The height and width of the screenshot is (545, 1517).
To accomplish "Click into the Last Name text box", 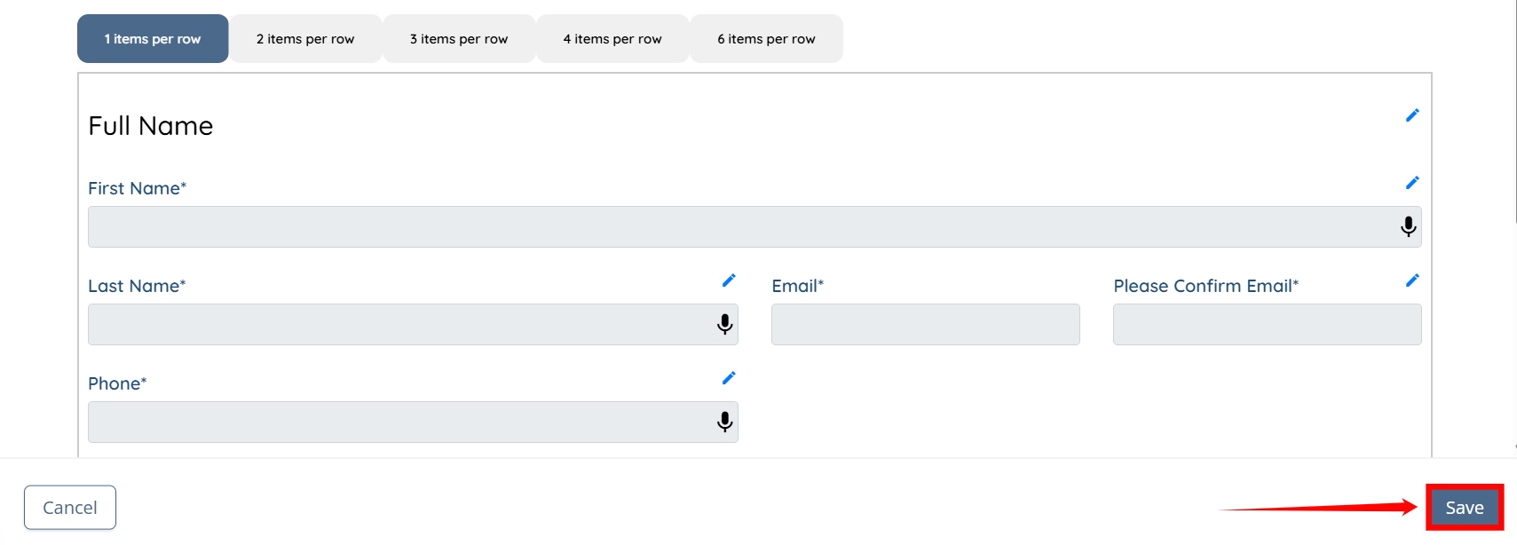I will tap(399, 324).
